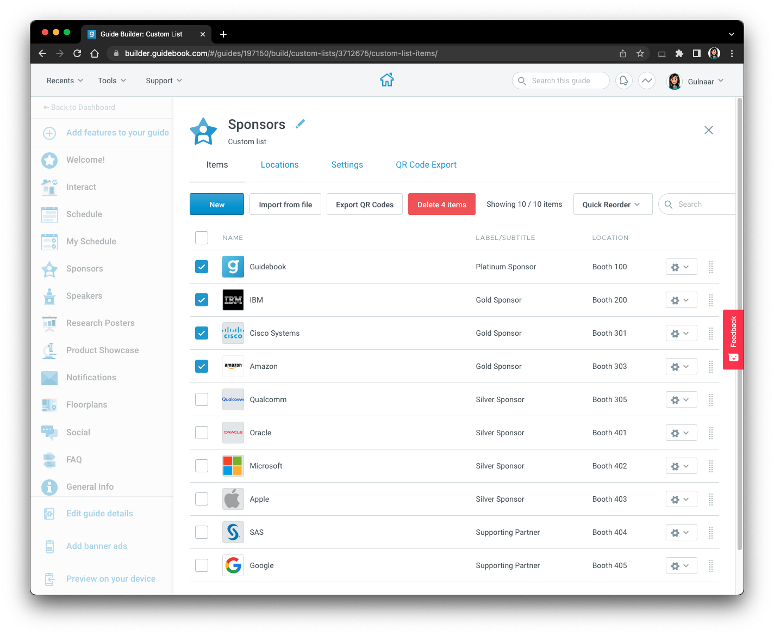Open the Support dropdown menu
The width and height of the screenshot is (774, 635).
click(x=164, y=81)
